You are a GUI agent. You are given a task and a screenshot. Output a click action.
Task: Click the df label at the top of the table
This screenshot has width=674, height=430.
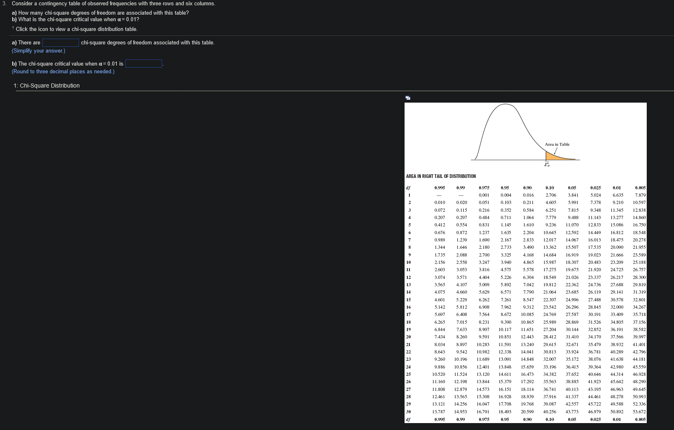coord(407,188)
